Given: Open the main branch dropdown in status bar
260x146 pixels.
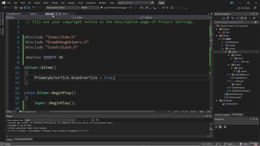Looking at the screenshot, I should point(229,144).
